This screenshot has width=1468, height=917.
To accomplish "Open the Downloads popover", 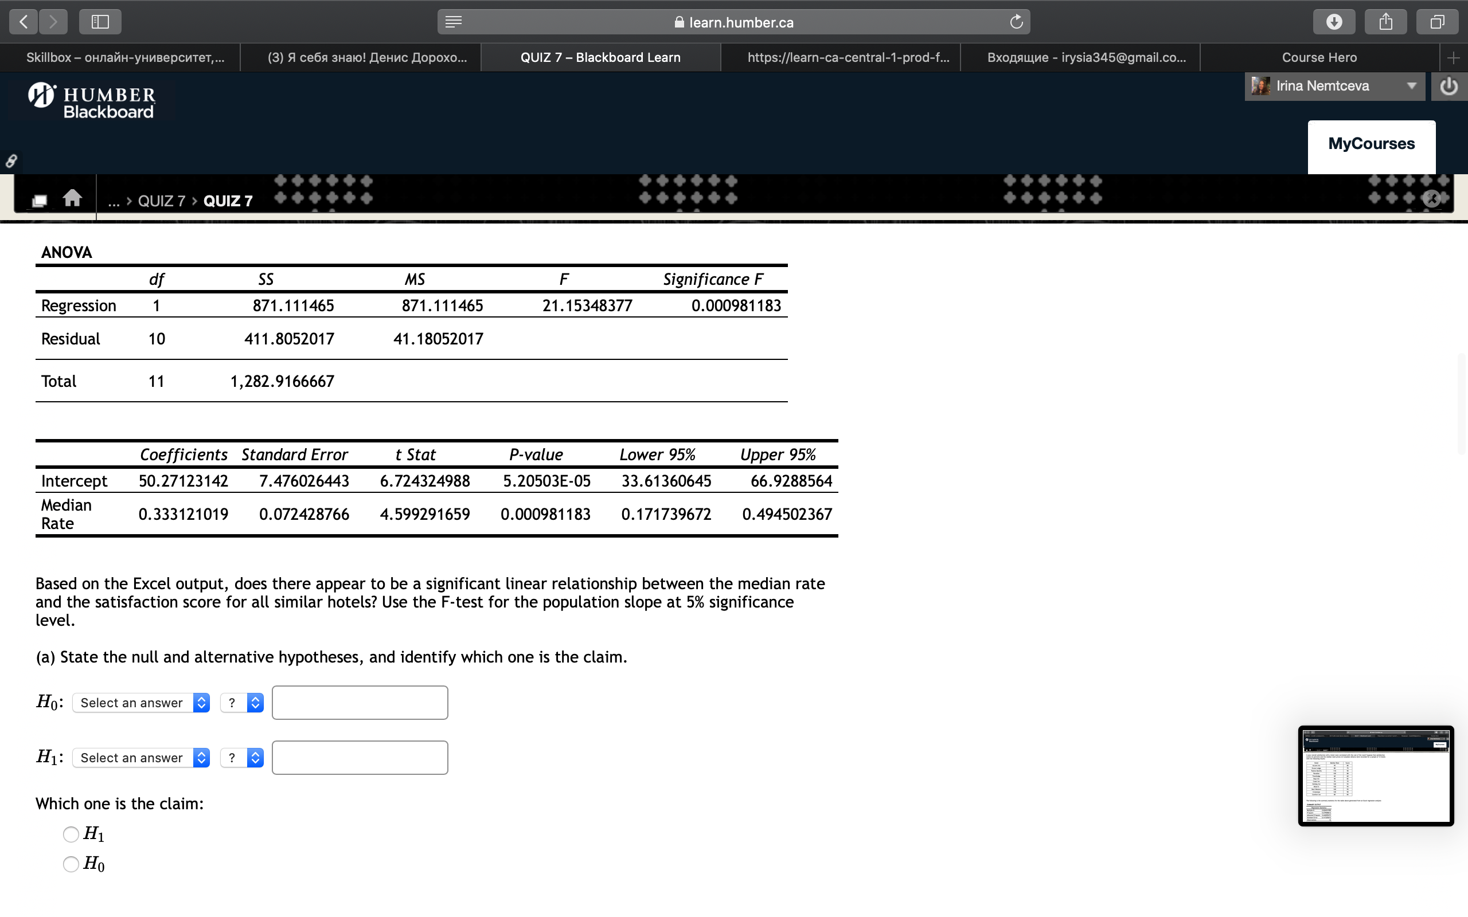I will coord(1334,21).
